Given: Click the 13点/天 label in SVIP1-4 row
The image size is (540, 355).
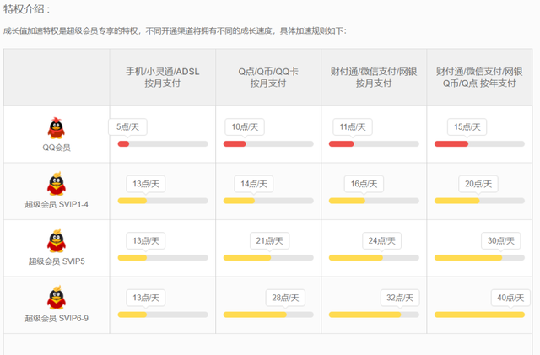Looking at the screenshot, I should click(x=146, y=184).
